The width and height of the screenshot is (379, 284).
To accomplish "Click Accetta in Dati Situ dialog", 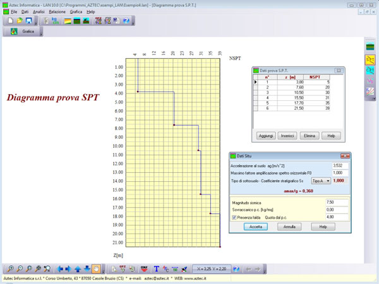I will click(256, 227).
